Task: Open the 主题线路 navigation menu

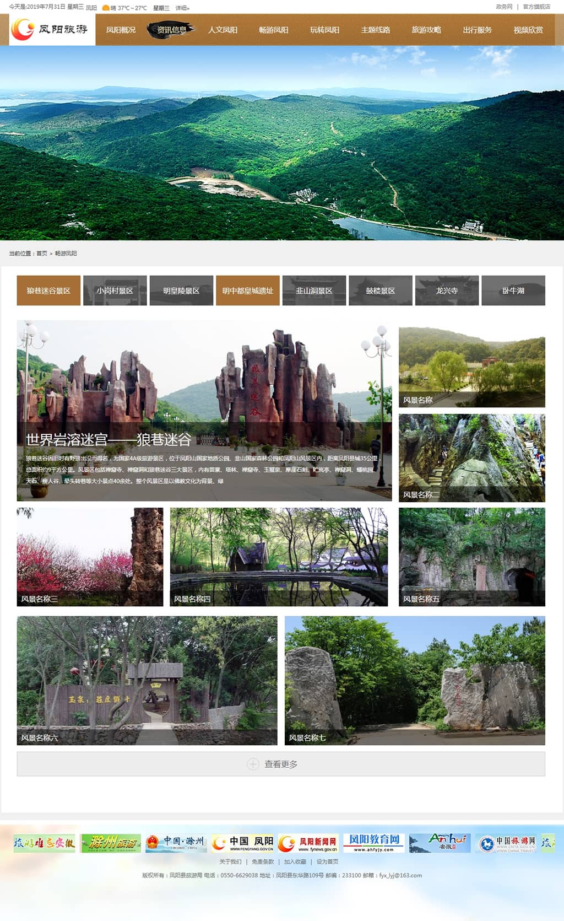Action: point(375,30)
